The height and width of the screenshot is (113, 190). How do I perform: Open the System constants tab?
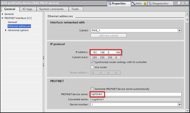pos(52,9)
